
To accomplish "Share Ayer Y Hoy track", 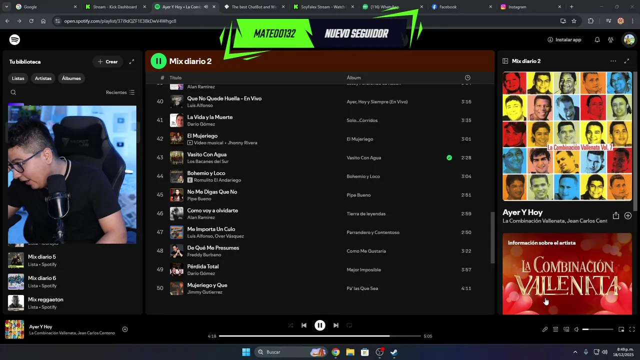I will [616, 215].
